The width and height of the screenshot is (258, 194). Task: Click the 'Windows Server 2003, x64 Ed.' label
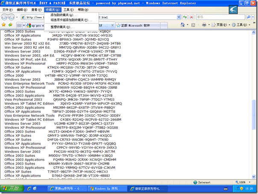pos(29,56)
